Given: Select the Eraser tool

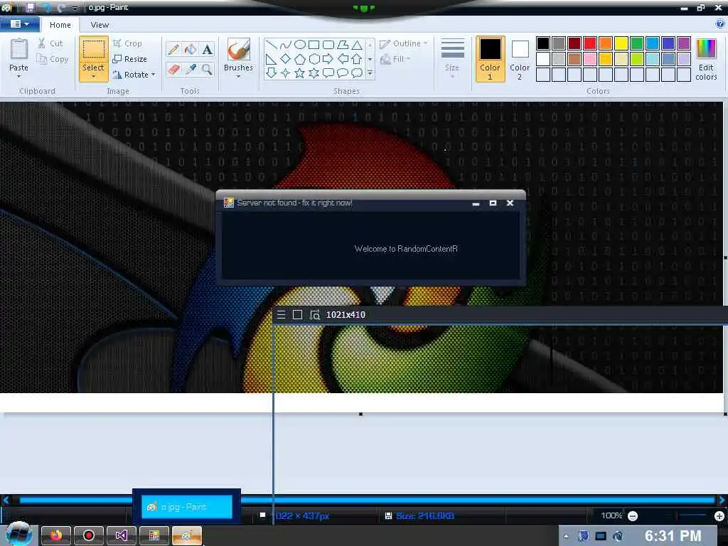Looking at the screenshot, I should pos(173,70).
